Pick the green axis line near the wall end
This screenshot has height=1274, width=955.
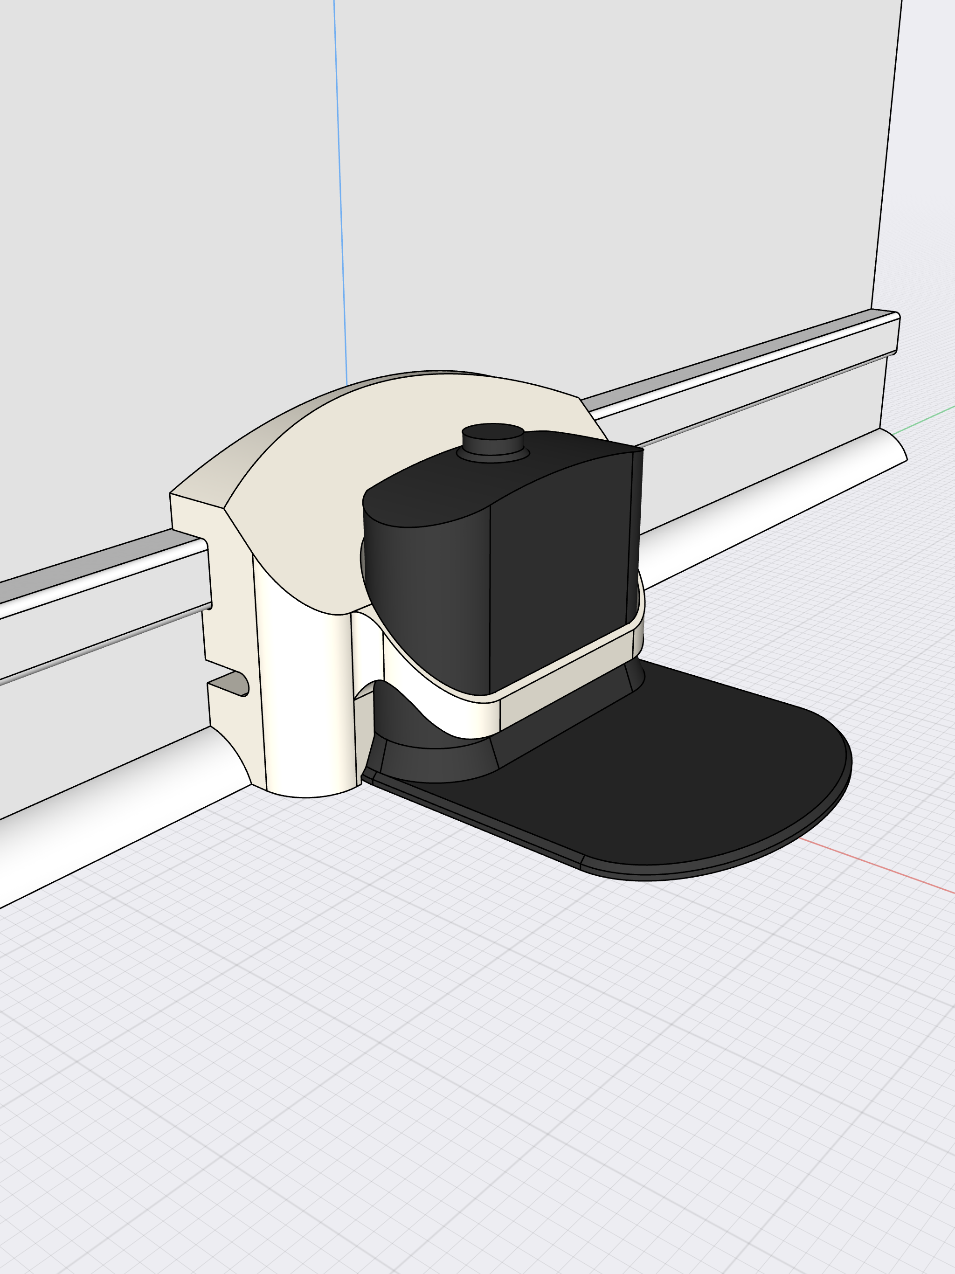924,421
